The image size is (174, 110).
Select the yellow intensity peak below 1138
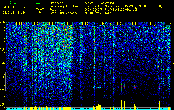[x=135, y=106]
